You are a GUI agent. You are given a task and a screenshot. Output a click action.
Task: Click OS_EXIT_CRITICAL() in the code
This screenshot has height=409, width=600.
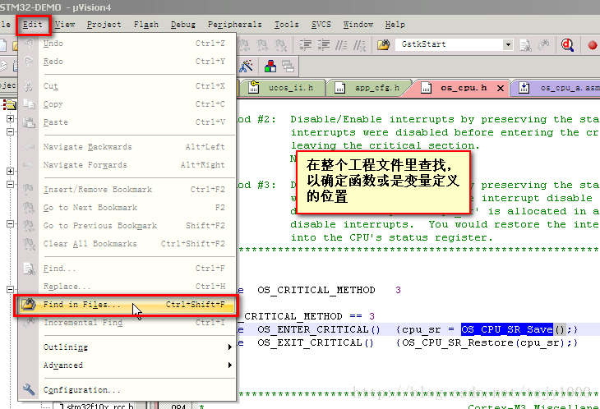[316, 342]
